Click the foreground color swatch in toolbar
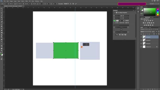 1,54
